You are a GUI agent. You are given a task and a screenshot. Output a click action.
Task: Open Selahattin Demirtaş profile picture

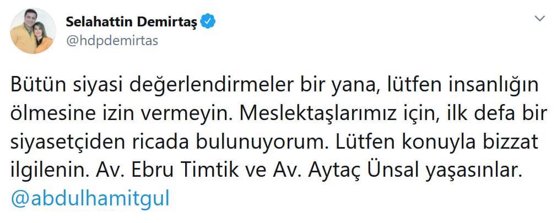pos(34,31)
